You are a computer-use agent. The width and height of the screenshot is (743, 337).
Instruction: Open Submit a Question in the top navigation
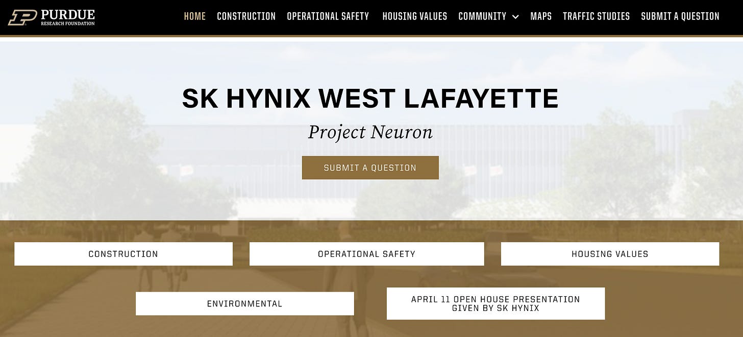click(680, 16)
